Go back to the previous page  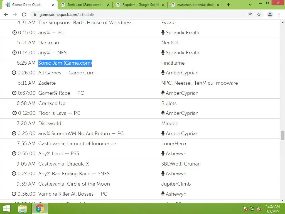pos(6,14)
